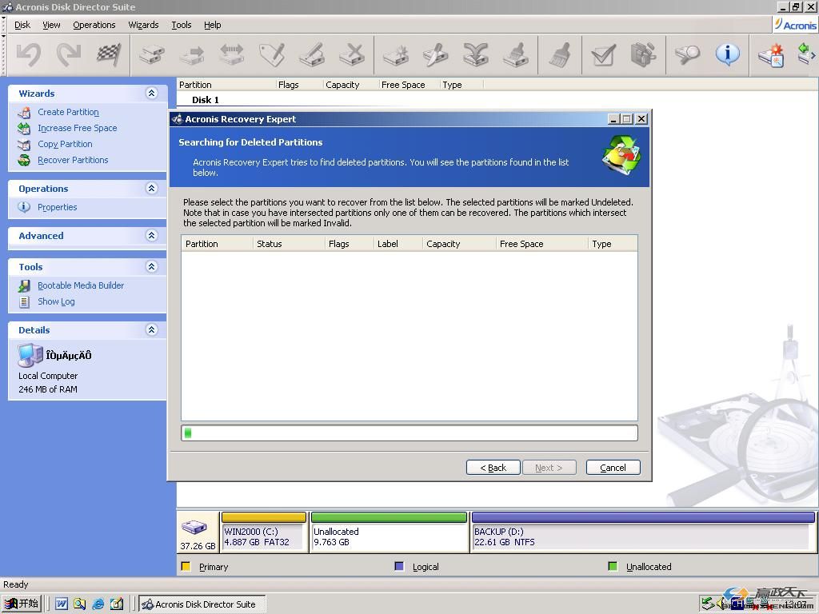Open the Wizards menu
819x614 pixels.
(143, 25)
